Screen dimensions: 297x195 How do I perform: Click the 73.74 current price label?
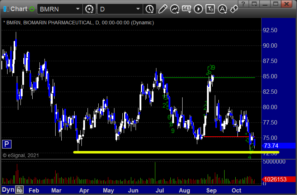(x=278, y=146)
